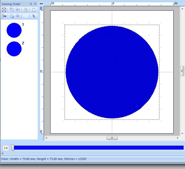
Task: Click the vertical scrollbar down arrow
Action: (182, 134)
